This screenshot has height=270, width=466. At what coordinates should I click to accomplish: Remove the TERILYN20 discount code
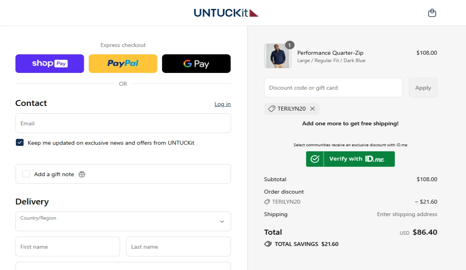(313, 109)
